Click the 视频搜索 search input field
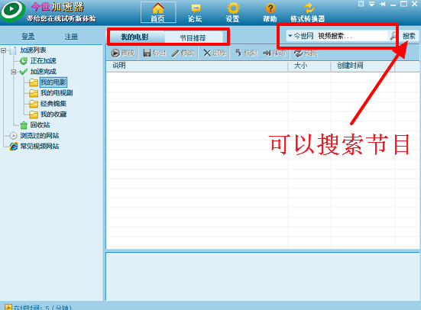 pyautogui.click(x=352, y=36)
